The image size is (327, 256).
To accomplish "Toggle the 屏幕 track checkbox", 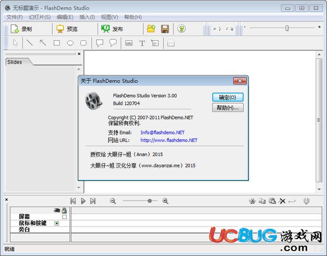I will coord(64,217).
